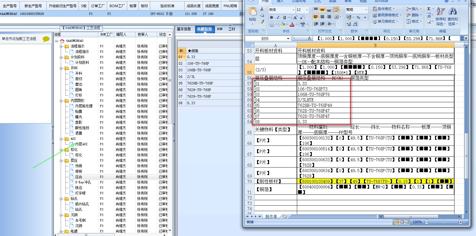The image size is (476, 236).
Task: Click the text Orientation icon
Action: pyautogui.click(x=330, y=24)
